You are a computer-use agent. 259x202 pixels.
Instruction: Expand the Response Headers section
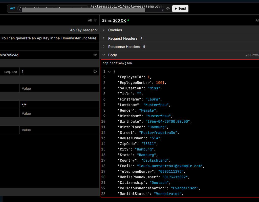(x=124, y=47)
